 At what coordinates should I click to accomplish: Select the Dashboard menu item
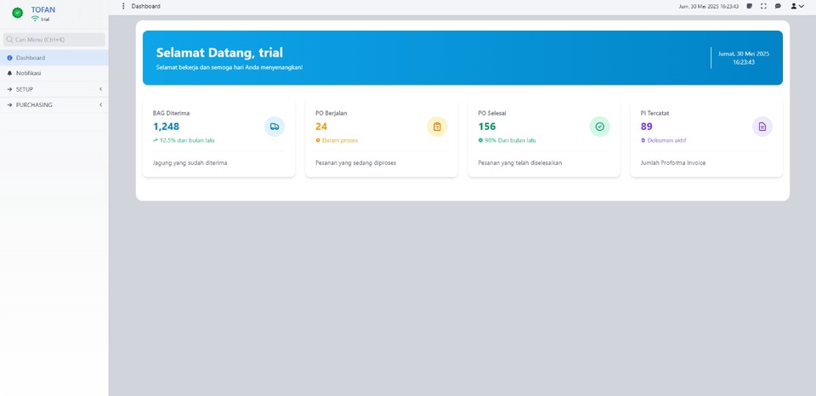pos(54,58)
